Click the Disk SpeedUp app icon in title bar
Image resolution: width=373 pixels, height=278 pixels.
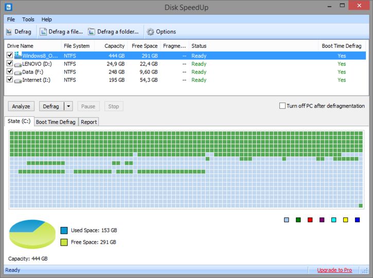point(9,7)
